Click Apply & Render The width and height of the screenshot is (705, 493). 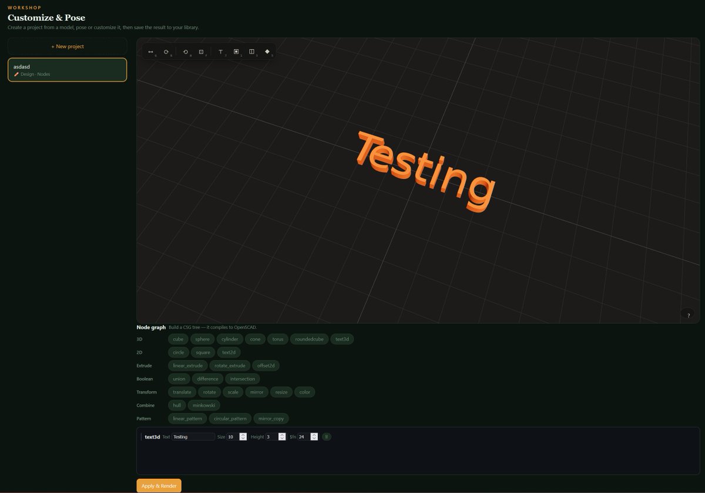[x=159, y=486]
